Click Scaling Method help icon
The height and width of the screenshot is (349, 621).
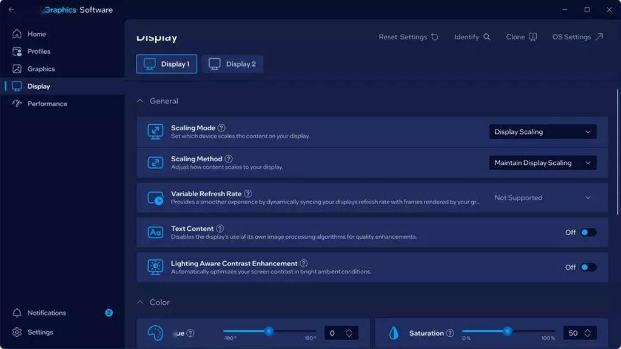point(229,159)
